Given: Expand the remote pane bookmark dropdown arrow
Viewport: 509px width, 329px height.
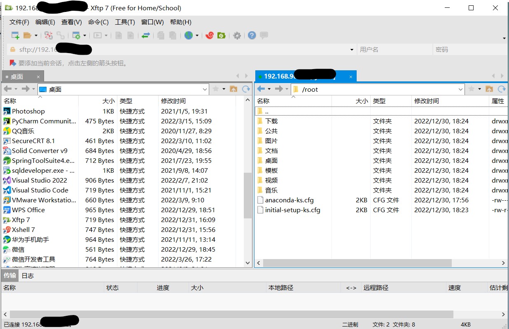Looking at the screenshot, I should 480,89.
